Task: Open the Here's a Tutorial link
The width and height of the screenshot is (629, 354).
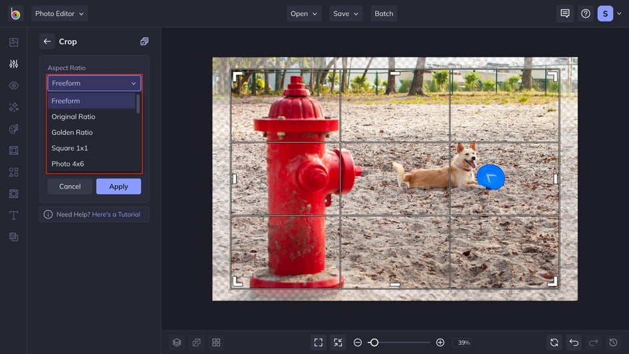Action: point(117,214)
